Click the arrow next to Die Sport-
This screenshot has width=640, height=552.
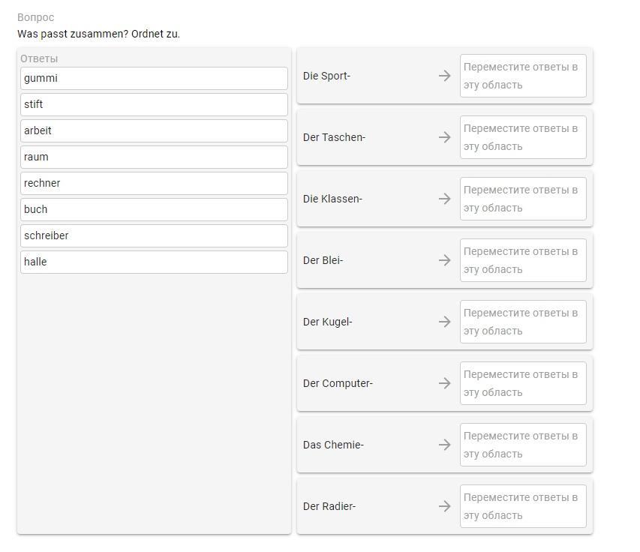pos(444,76)
